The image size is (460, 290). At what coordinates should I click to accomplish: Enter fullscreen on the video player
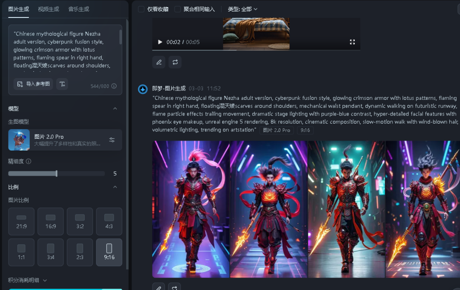[352, 42]
